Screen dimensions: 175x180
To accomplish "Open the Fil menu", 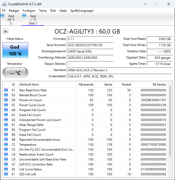I will click(x=4, y=11).
